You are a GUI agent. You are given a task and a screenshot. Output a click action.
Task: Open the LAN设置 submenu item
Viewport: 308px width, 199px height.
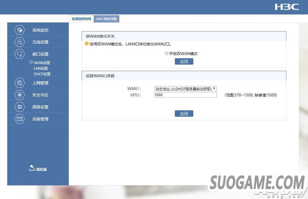tap(41, 69)
